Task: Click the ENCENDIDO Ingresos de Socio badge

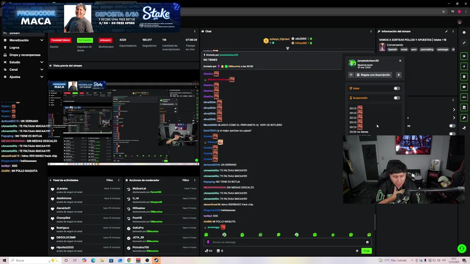Action: 85,40
